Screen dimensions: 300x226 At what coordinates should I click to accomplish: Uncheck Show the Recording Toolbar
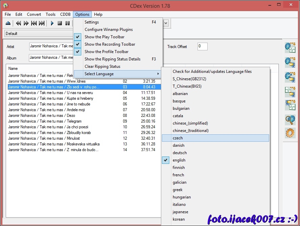click(x=110, y=44)
